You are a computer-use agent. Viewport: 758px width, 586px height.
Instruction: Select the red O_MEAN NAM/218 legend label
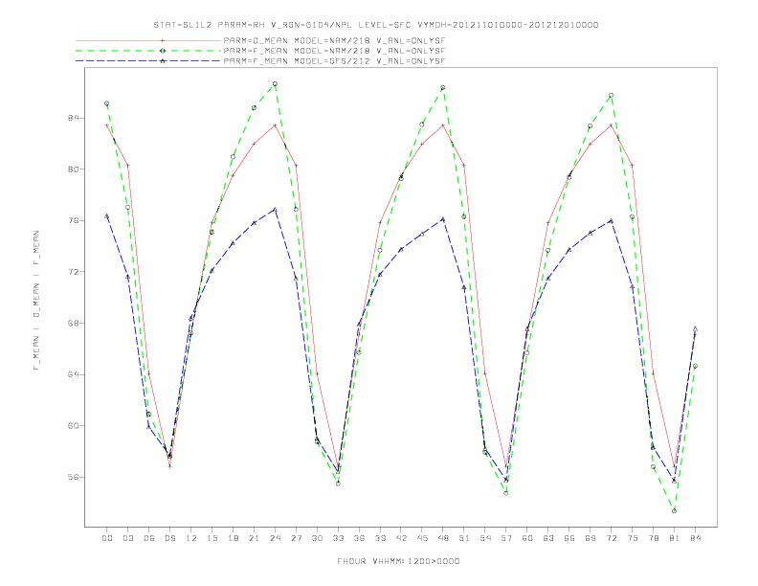[x=335, y=41]
